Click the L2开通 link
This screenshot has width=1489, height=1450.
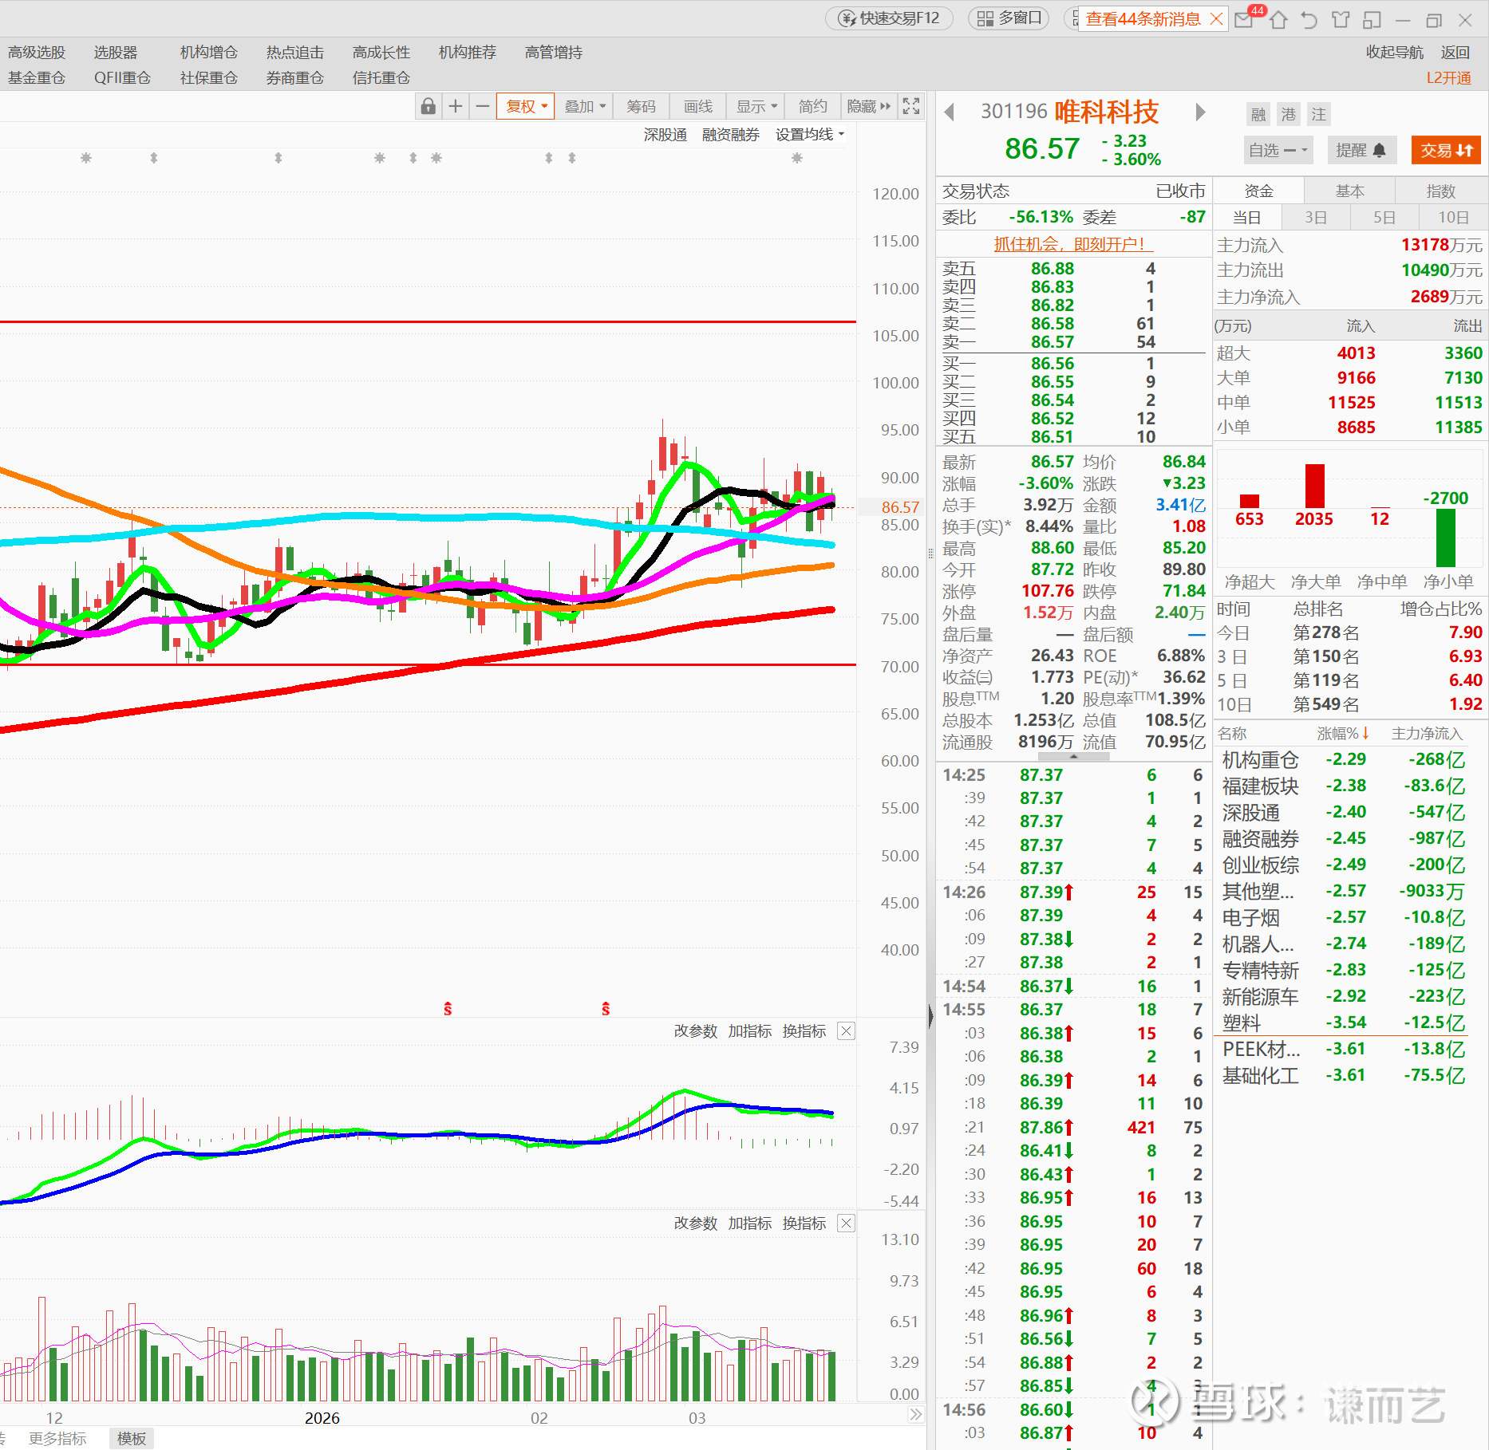[x=1449, y=77]
